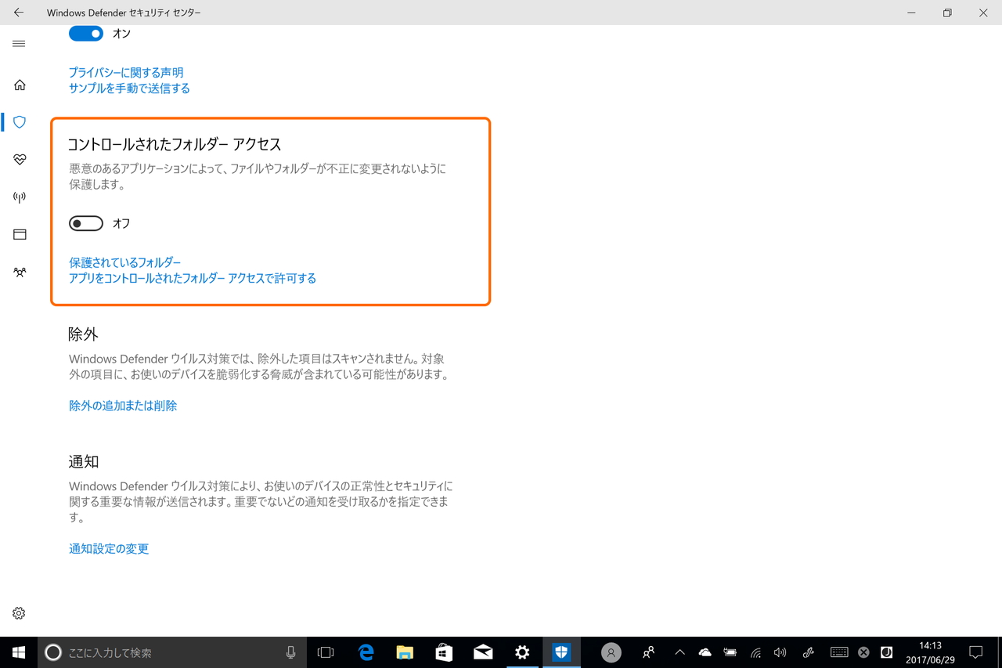Viewport: 1002px width, 668px height.
Task: Navigate to the Home section in the sidebar
Action: coord(19,85)
